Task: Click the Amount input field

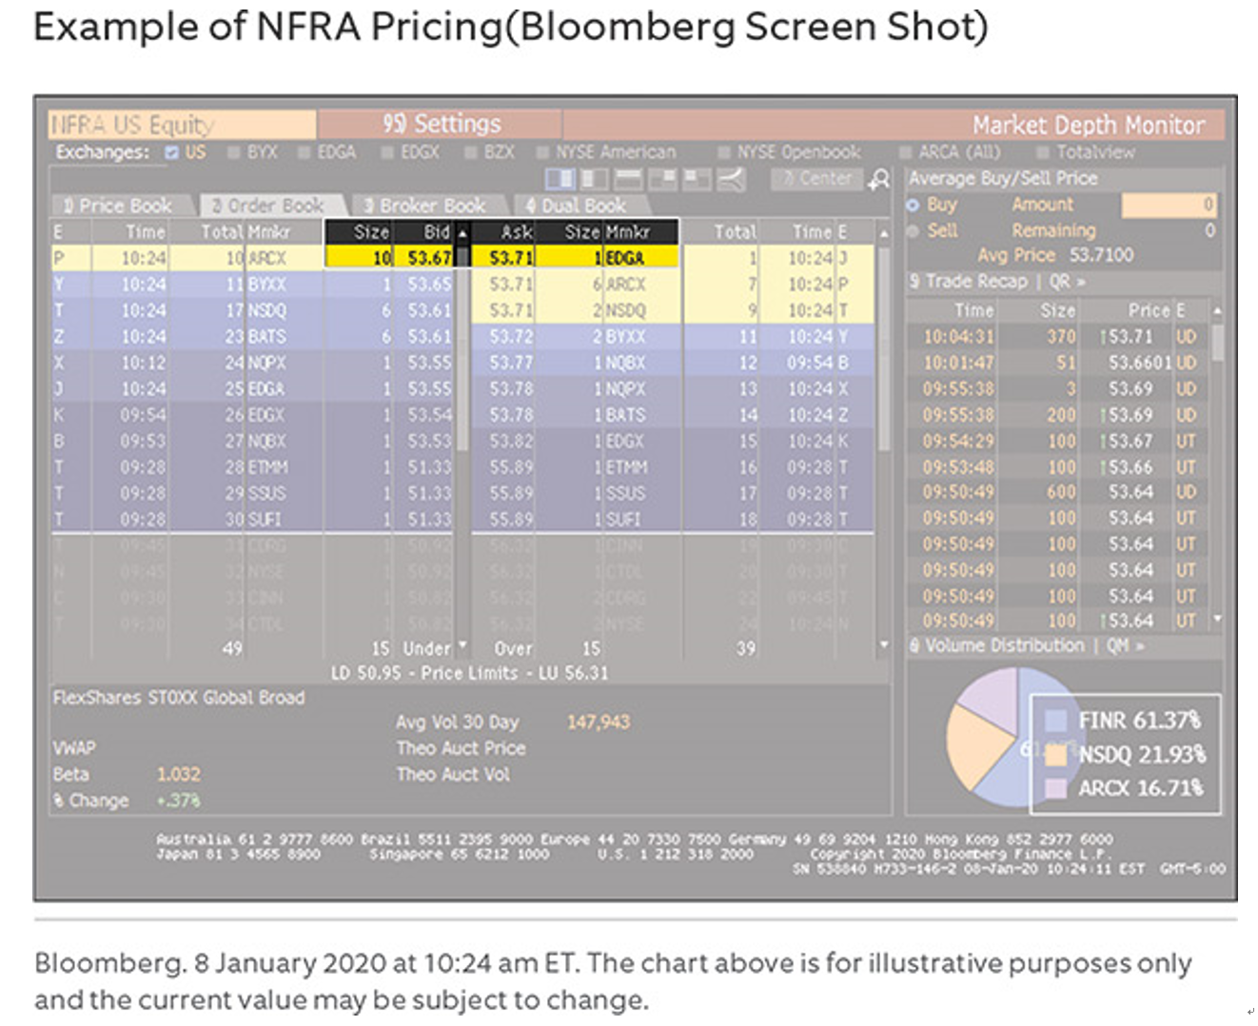Action: [x=1169, y=205]
